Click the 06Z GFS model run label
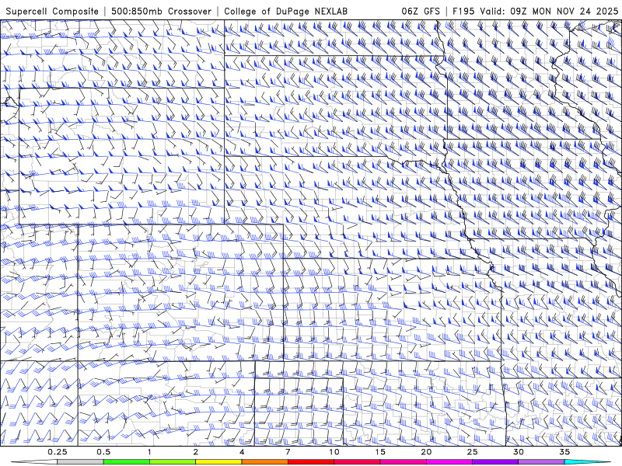 coord(421,11)
